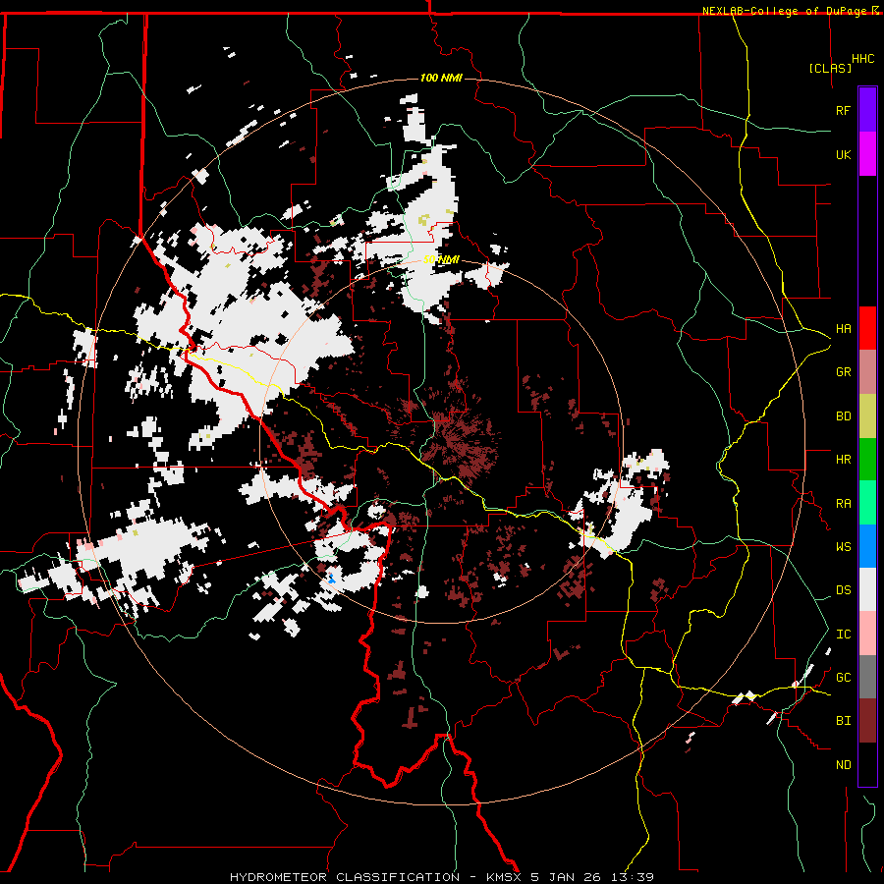This screenshot has height=884, width=884.
Task: Click the 'WS' legend label text
Action: tap(843, 547)
